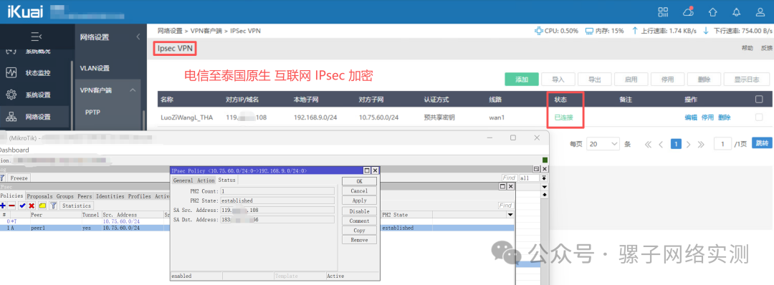The width and height of the screenshot is (774, 285).
Task: Tick checkbox for LuoZiWangL_THA row
Action: coord(759,117)
